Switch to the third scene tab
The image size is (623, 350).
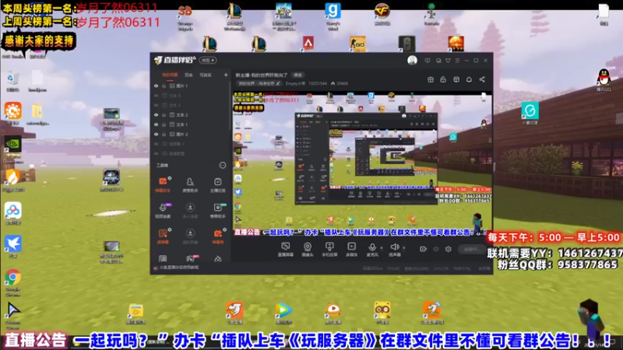pos(206,75)
